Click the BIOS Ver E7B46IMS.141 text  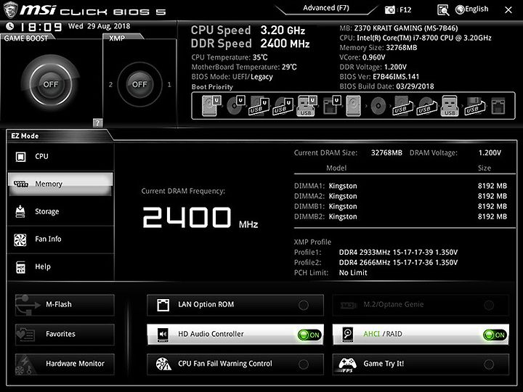click(x=379, y=77)
